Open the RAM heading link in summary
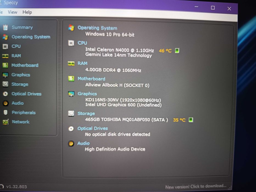This screenshot has width=256, height=192. tap(82, 63)
